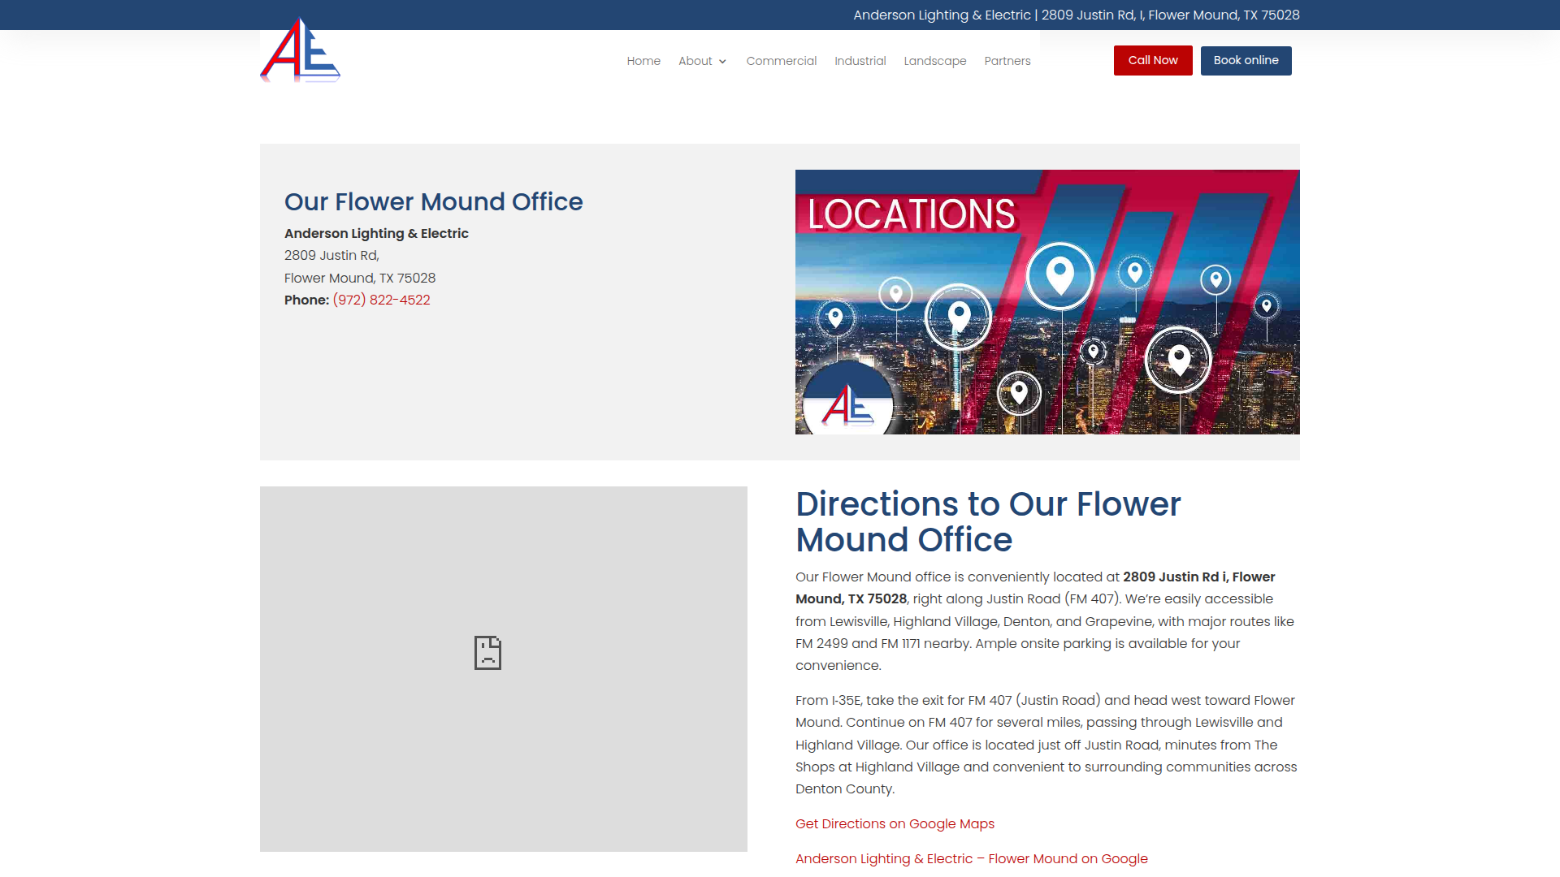Click the Anderson Lighting & Electric logo
The height and width of the screenshot is (877, 1560).
(300, 50)
